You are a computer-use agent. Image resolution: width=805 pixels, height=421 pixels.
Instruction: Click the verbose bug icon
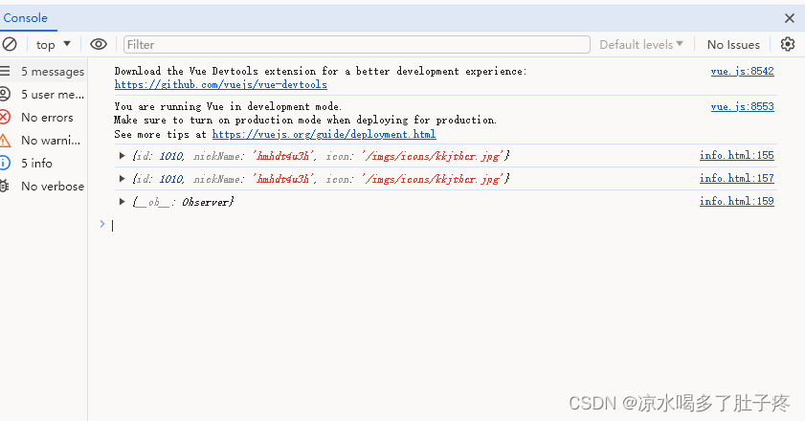click(x=5, y=186)
